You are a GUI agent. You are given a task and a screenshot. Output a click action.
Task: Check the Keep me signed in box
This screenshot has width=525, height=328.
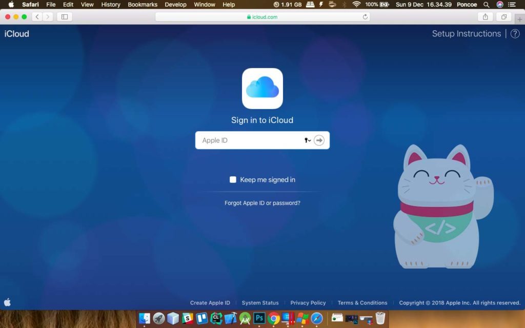[233, 179]
